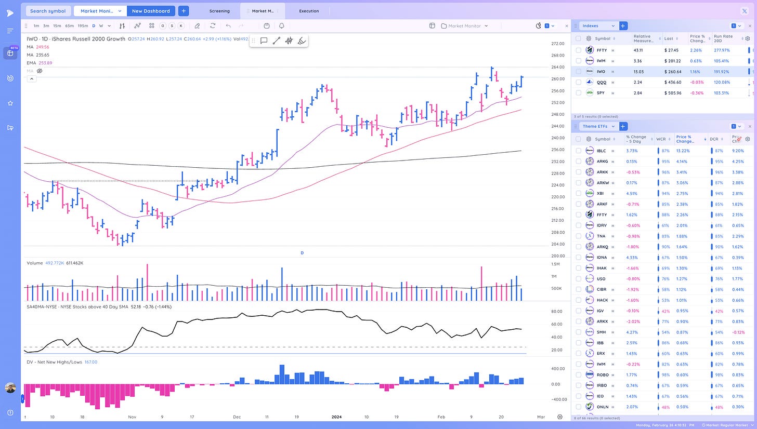
Task: Select the 1m timeframe
Action: (x=36, y=25)
